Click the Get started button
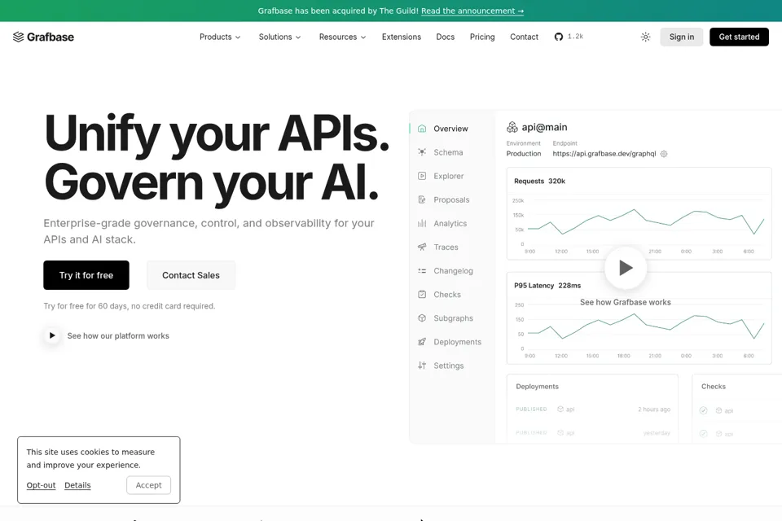The height and width of the screenshot is (521, 782). click(739, 37)
